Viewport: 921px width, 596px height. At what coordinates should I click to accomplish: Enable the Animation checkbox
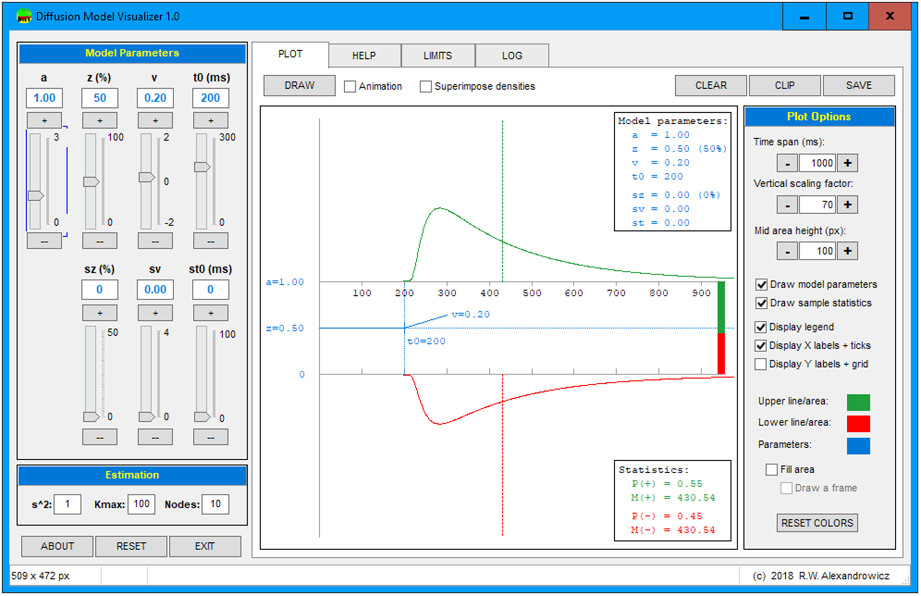(x=350, y=86)
